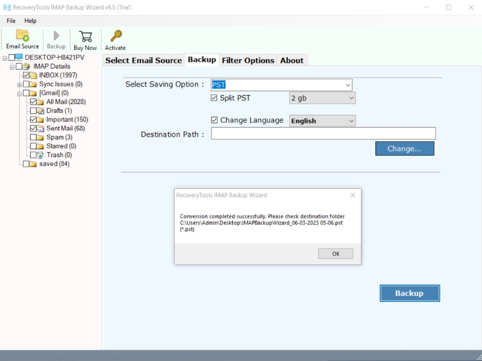Image resolution: width=482 pixels, height=361 pixels.
Task: Check the Drafts (1) checkbox
Action: click(x=33, y=111)
